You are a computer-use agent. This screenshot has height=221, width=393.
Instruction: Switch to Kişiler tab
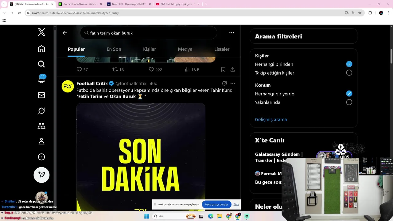pyautogui.click(x=150, y=49)
